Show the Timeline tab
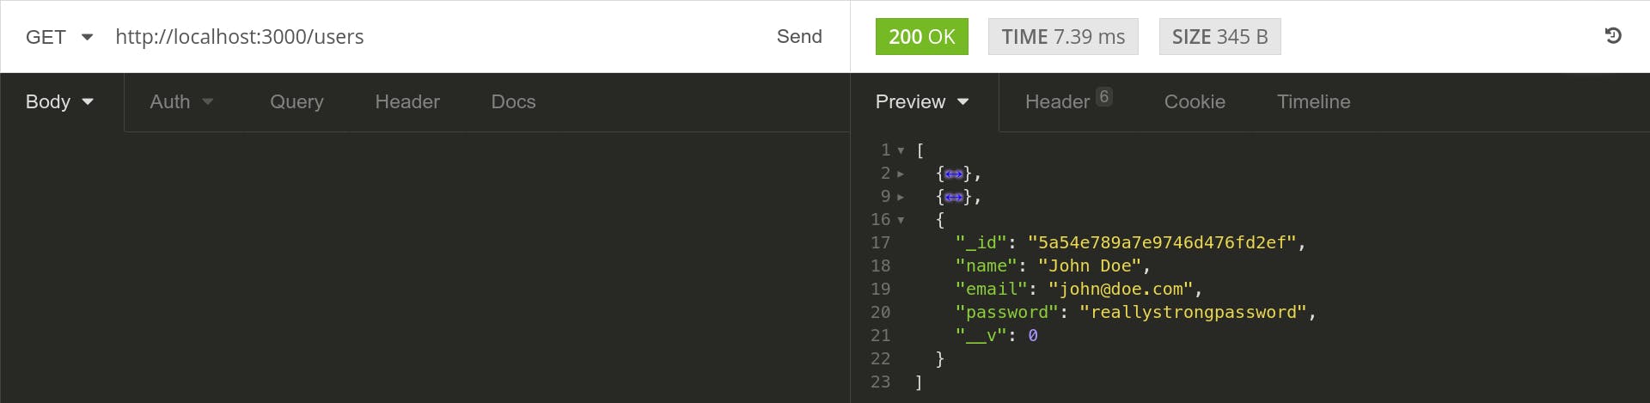 click(1313, 101)
